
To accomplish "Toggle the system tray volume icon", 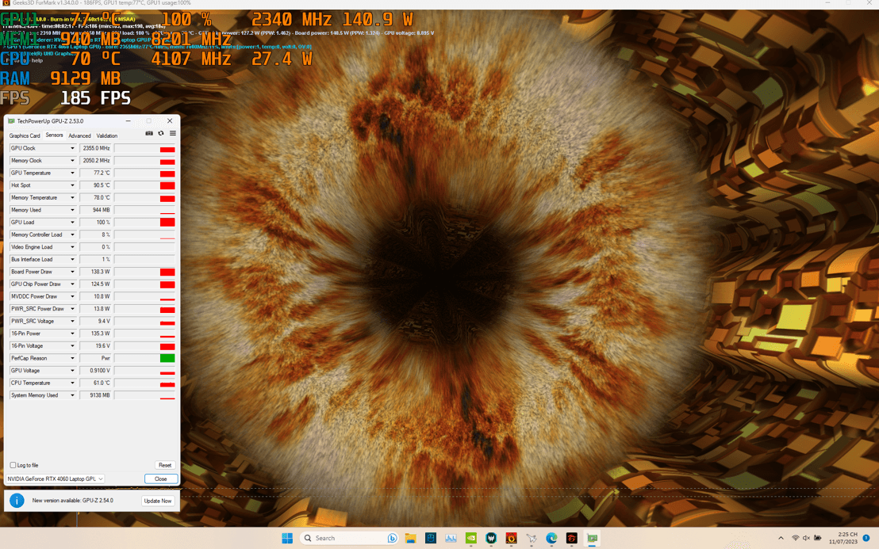I will [806, 538].
